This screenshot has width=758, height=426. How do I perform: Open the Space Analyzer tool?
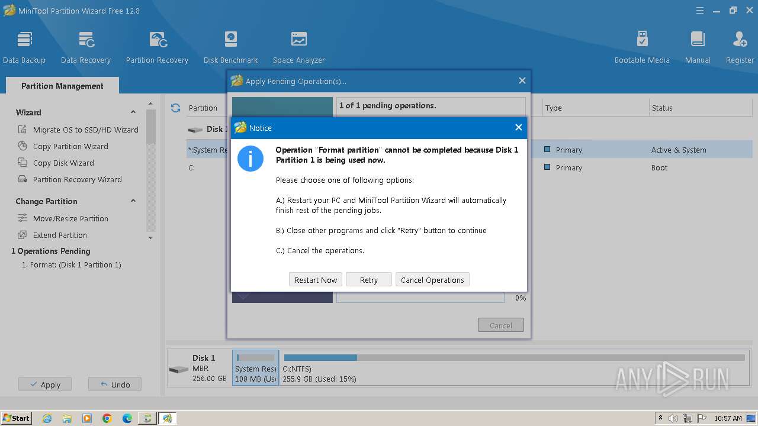click(x=299, y=47)
